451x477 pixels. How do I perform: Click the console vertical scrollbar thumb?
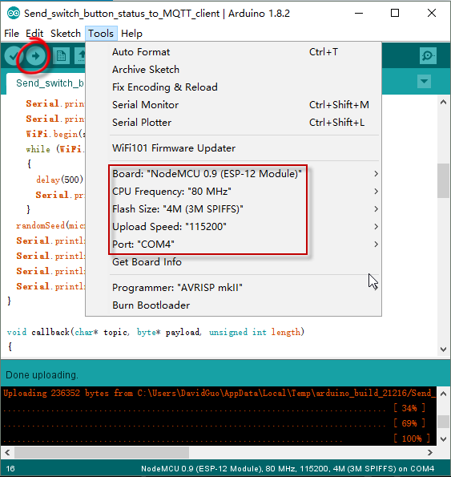click(x=443, y=422)
